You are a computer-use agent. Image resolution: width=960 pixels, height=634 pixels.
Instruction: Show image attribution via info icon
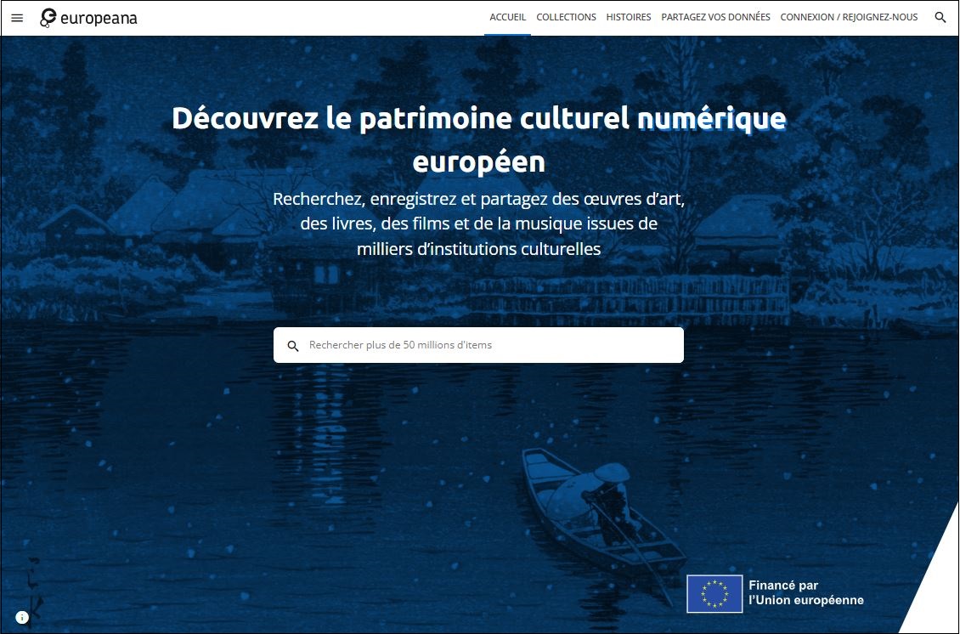22,618
